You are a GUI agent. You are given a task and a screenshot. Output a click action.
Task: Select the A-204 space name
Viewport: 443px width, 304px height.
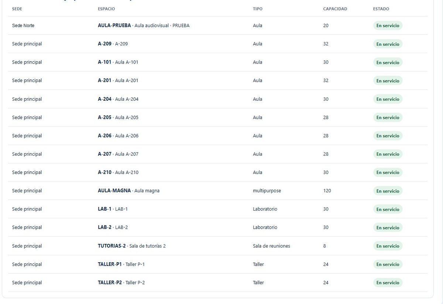(x=104, y=99)
